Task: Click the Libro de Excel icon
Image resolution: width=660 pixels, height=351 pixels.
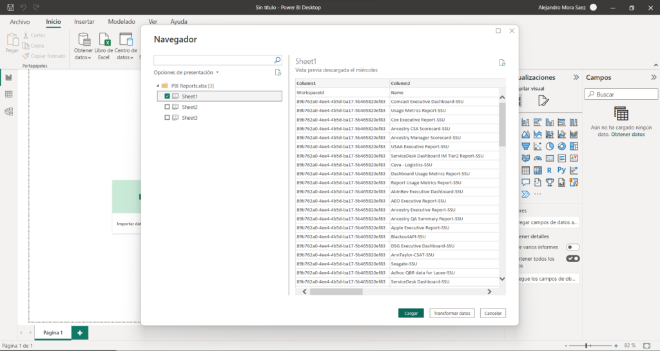Action: point(104,40)
